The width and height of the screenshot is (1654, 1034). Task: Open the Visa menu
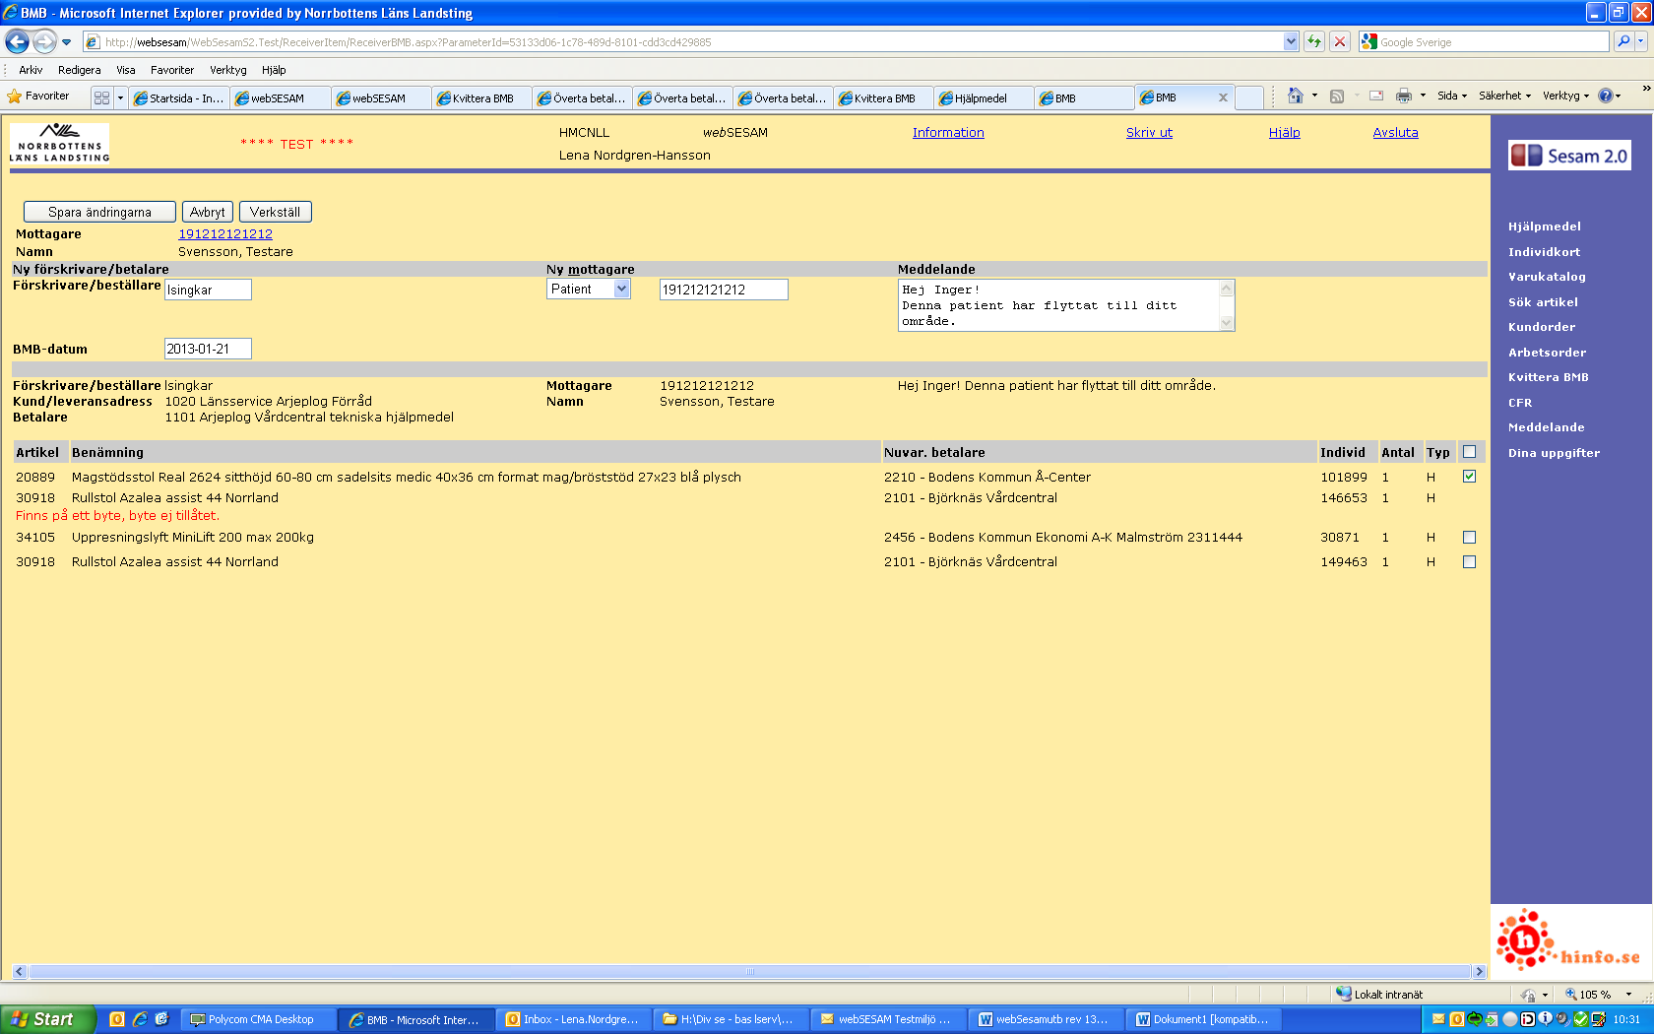point(125,70)
